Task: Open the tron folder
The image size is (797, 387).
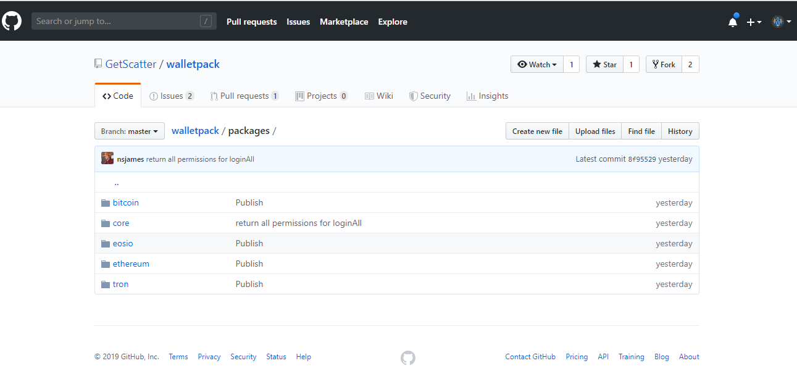Action: [121, 285]
